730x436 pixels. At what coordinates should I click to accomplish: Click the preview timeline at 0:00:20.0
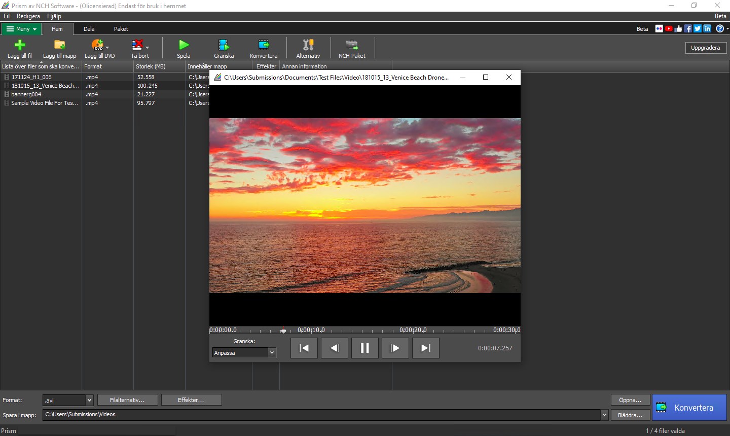[413, 331]
